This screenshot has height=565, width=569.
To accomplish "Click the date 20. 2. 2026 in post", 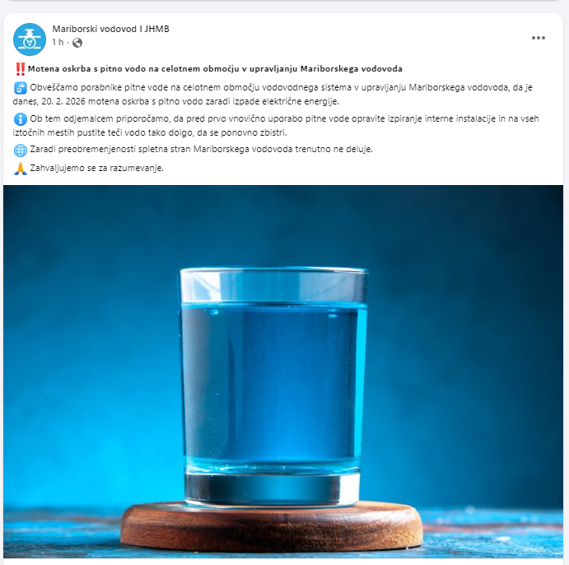I will (63, 101).
